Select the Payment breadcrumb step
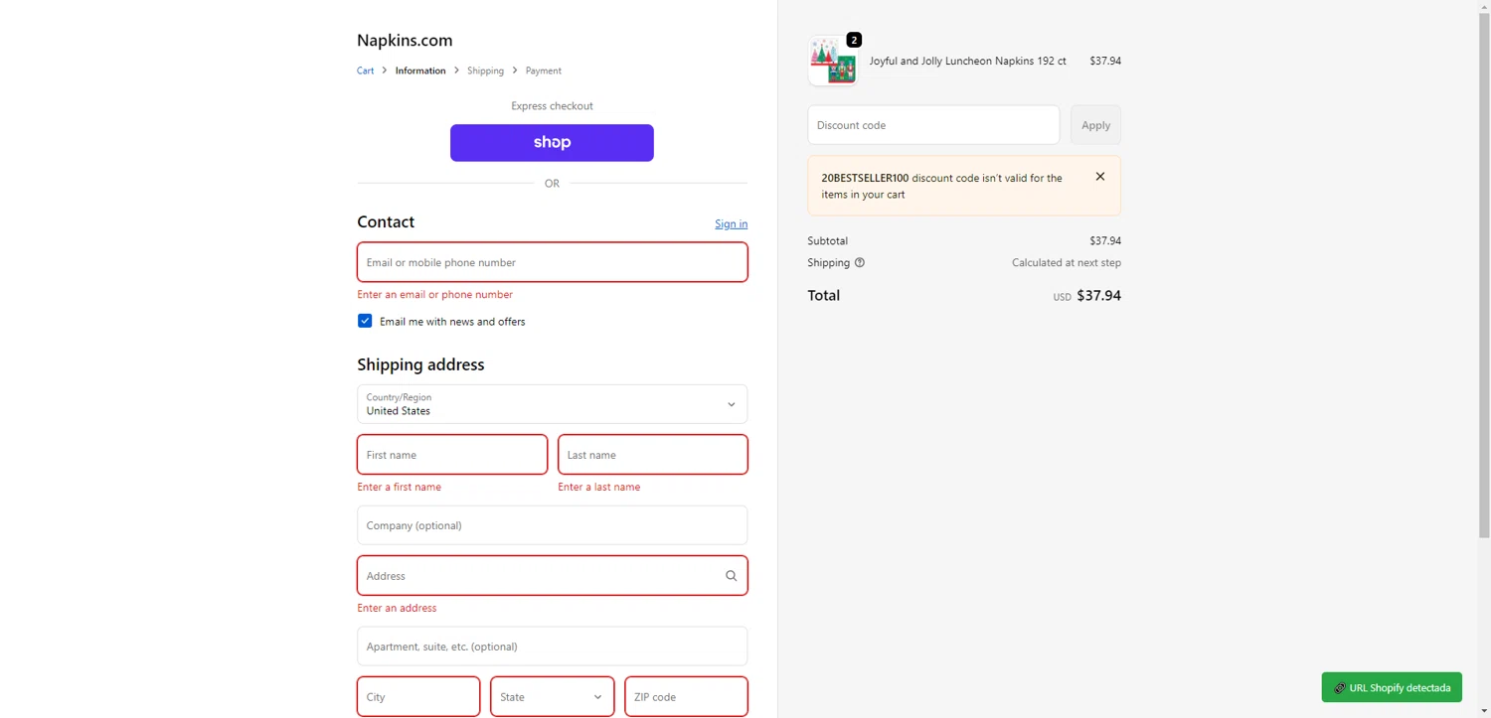The image size is (1491, 718). [x=543, y=71]
